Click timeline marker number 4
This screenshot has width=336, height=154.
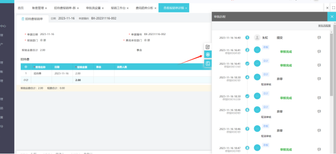(247, 77)
